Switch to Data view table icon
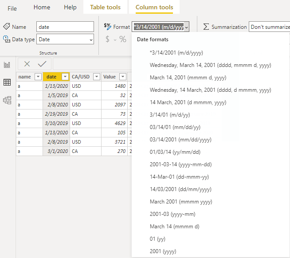 [7, 82]
